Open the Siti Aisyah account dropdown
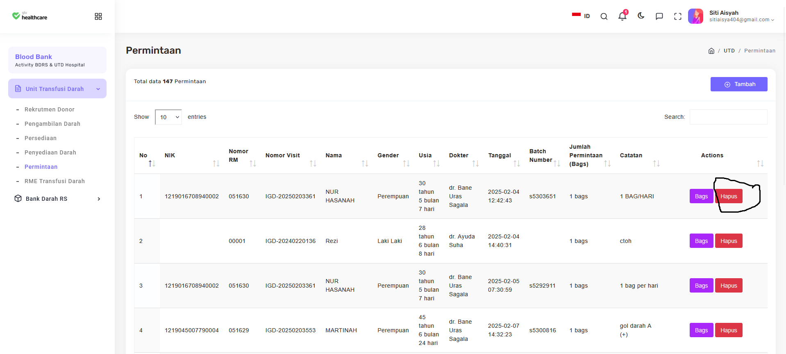The height and width of the screenshot is (354, 786). (x=742, y=16)
